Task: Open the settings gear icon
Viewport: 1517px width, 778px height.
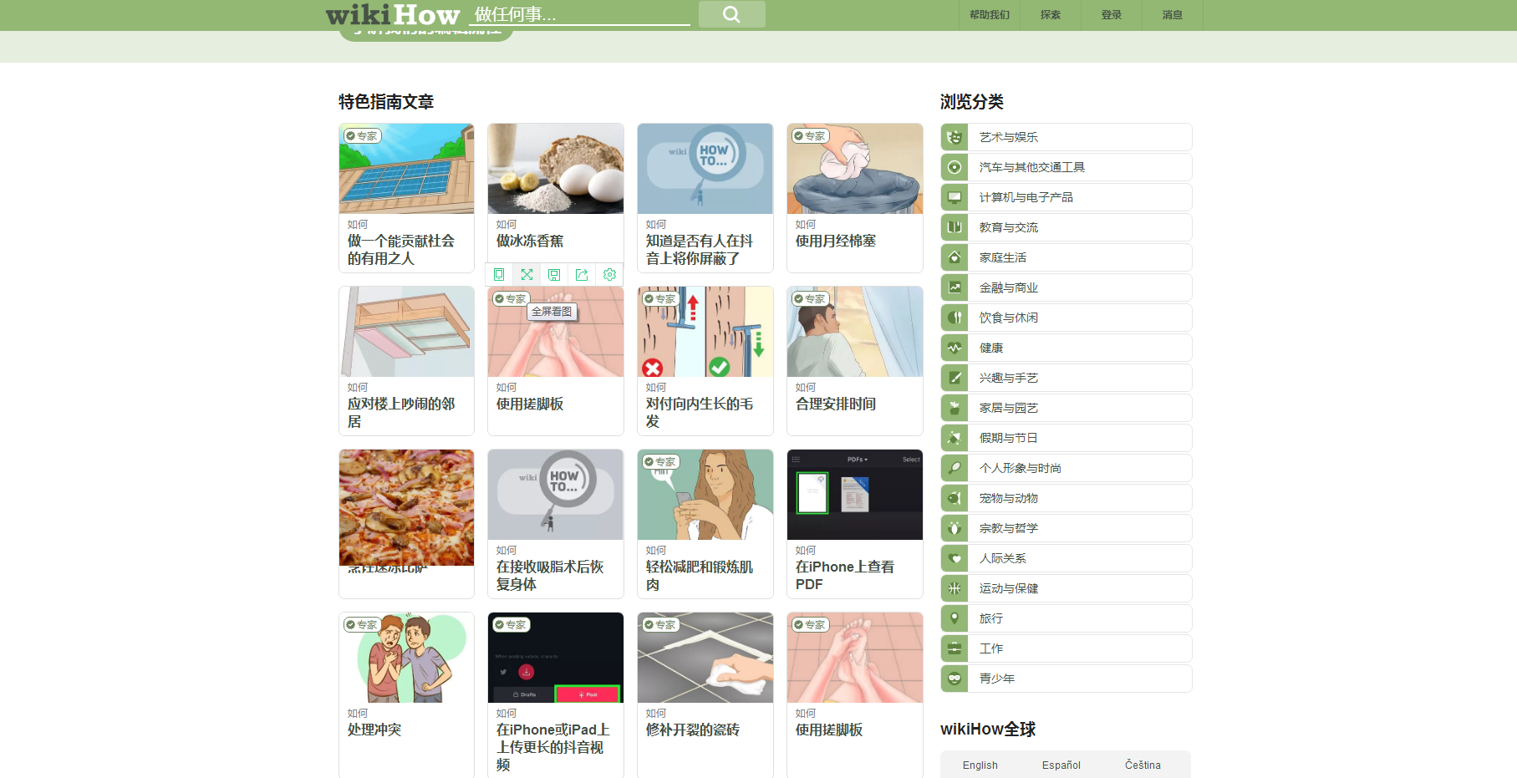Action: [609, 274]
